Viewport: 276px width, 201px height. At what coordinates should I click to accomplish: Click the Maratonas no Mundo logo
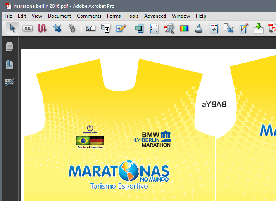[x=119, y=171]
